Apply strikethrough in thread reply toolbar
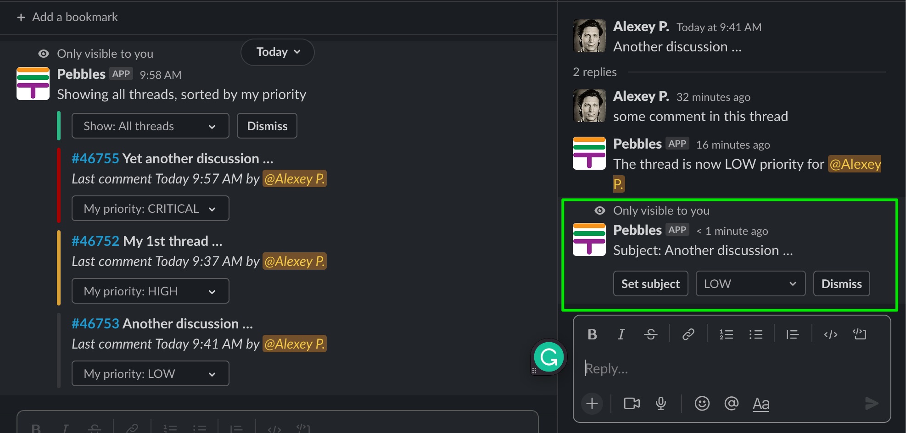This screenshot has height=433, width=906. (x=650, y=334)
